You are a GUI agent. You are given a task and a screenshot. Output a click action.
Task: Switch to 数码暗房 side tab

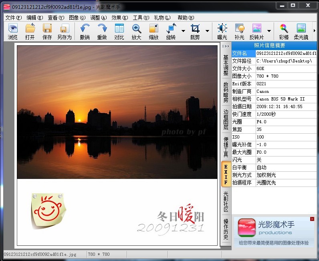(x=226, y=92)
